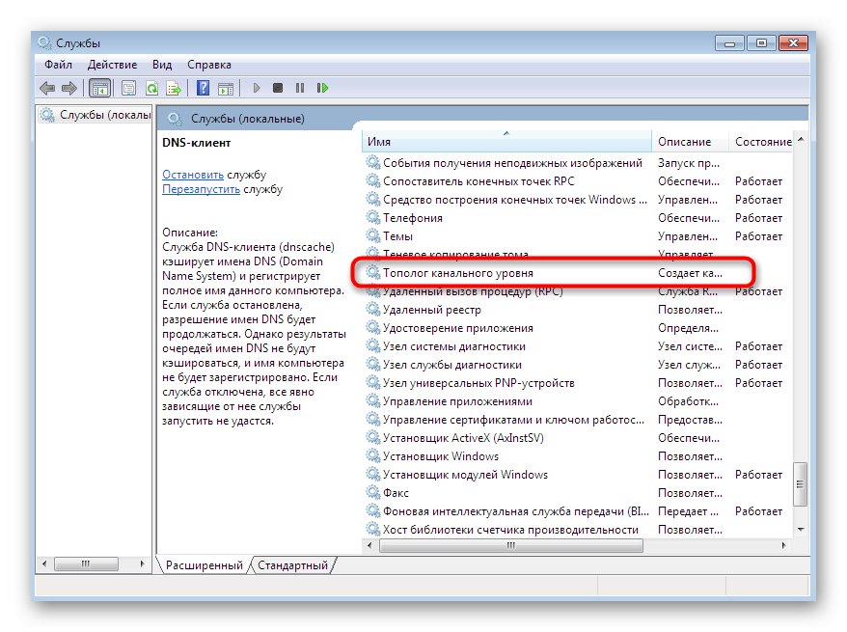The height and width of the screenshot is (632, 847).
Task: Toggle the action pane toolbar icon
Action: [x=225, y=88]
